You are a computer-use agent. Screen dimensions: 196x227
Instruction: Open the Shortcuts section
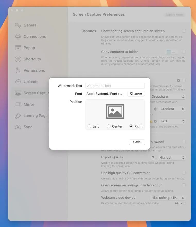click(x=32, y=59)
